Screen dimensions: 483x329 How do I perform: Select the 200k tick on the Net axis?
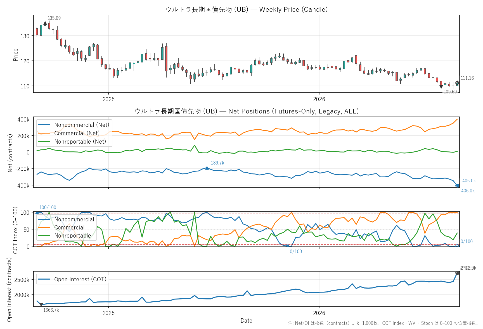23,136
